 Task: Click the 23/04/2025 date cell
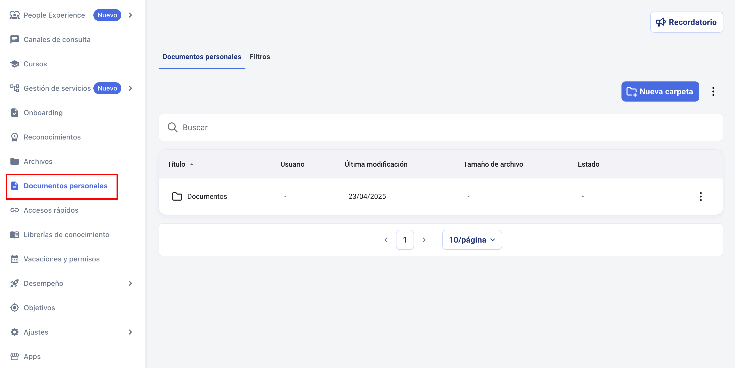367,197
